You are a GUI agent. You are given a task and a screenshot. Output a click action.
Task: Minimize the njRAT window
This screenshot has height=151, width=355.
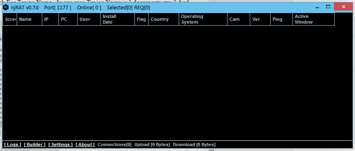[317, 7]
